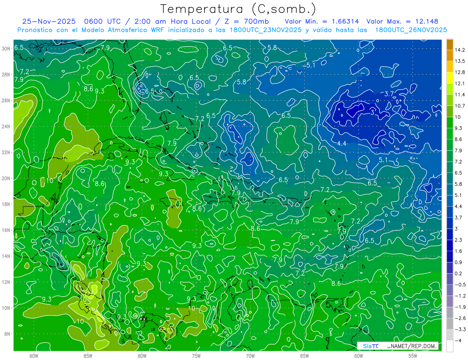Click the '-4' color bar label
Screen dimensions: 468x361
pos(458,341)
